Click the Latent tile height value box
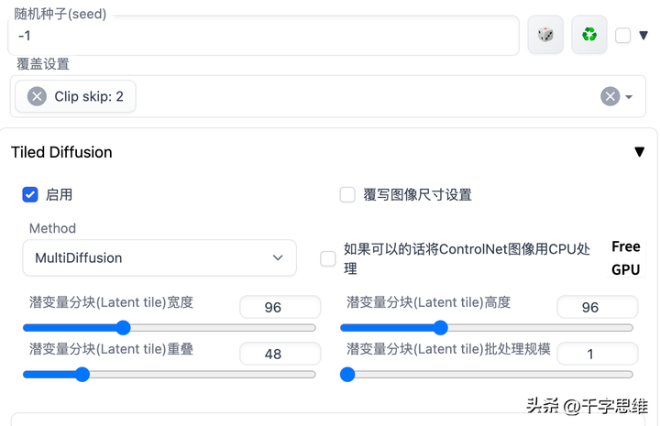The image size is (660, 426). pos(598,307)
